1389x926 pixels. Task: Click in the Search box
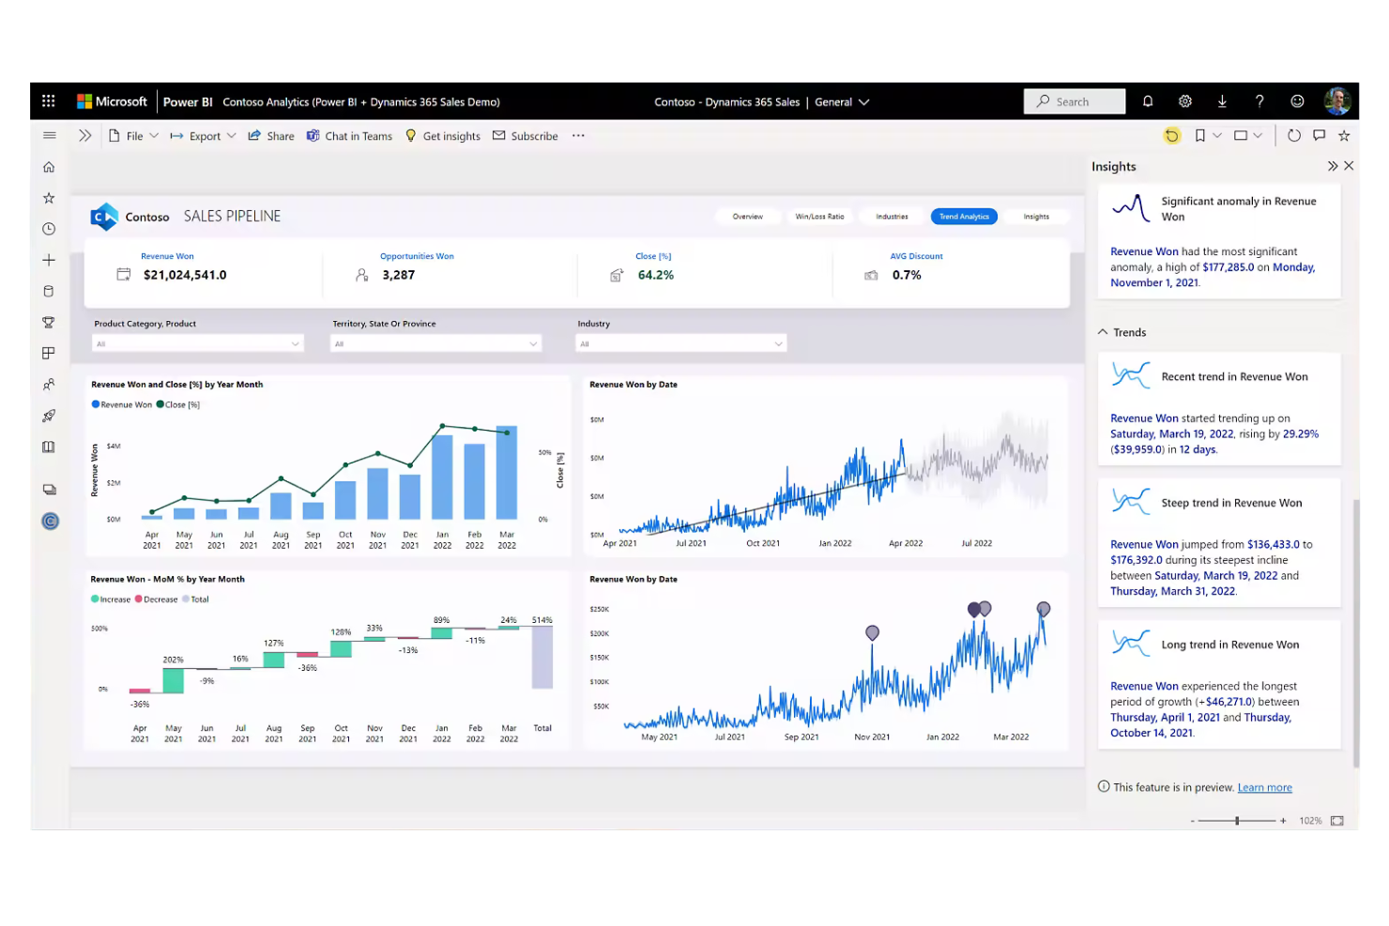click(1075, 101)
